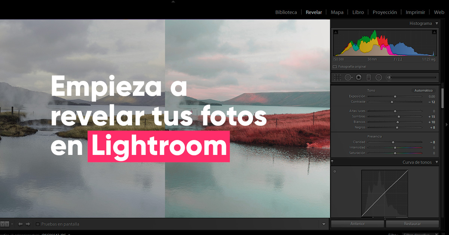Click the left arrow copy settings icon
The width and height of the screenshot is (449, 235).
(20, 224)
